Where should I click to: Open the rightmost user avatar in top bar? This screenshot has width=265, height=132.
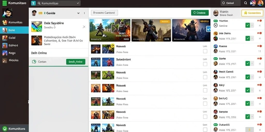point(261,3)
